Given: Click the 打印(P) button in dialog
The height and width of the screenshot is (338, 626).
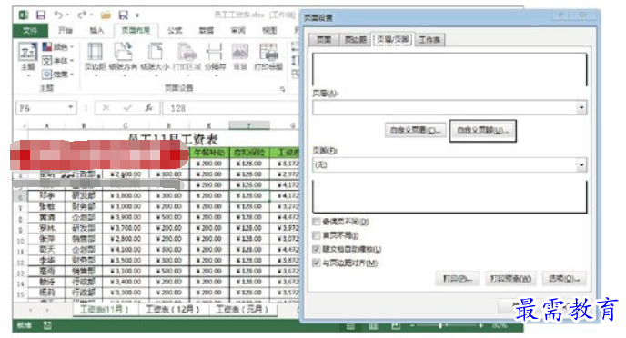Looking at the screenshot, I should click(458, 278).
